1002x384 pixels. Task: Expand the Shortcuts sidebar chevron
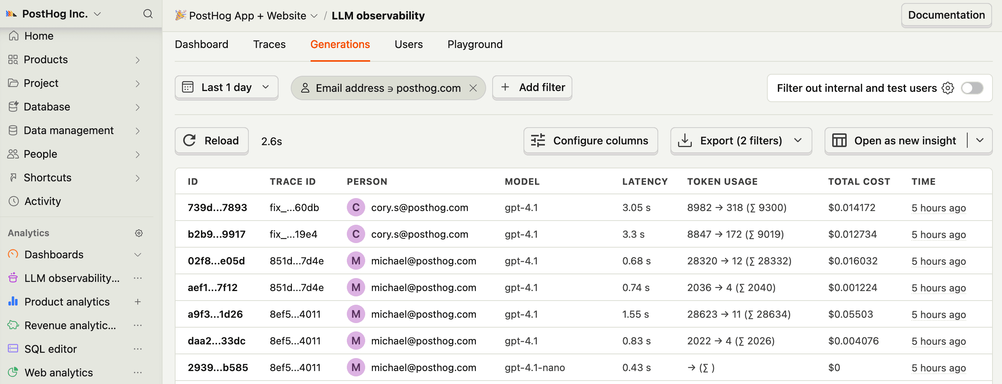[x=137, y=178]
